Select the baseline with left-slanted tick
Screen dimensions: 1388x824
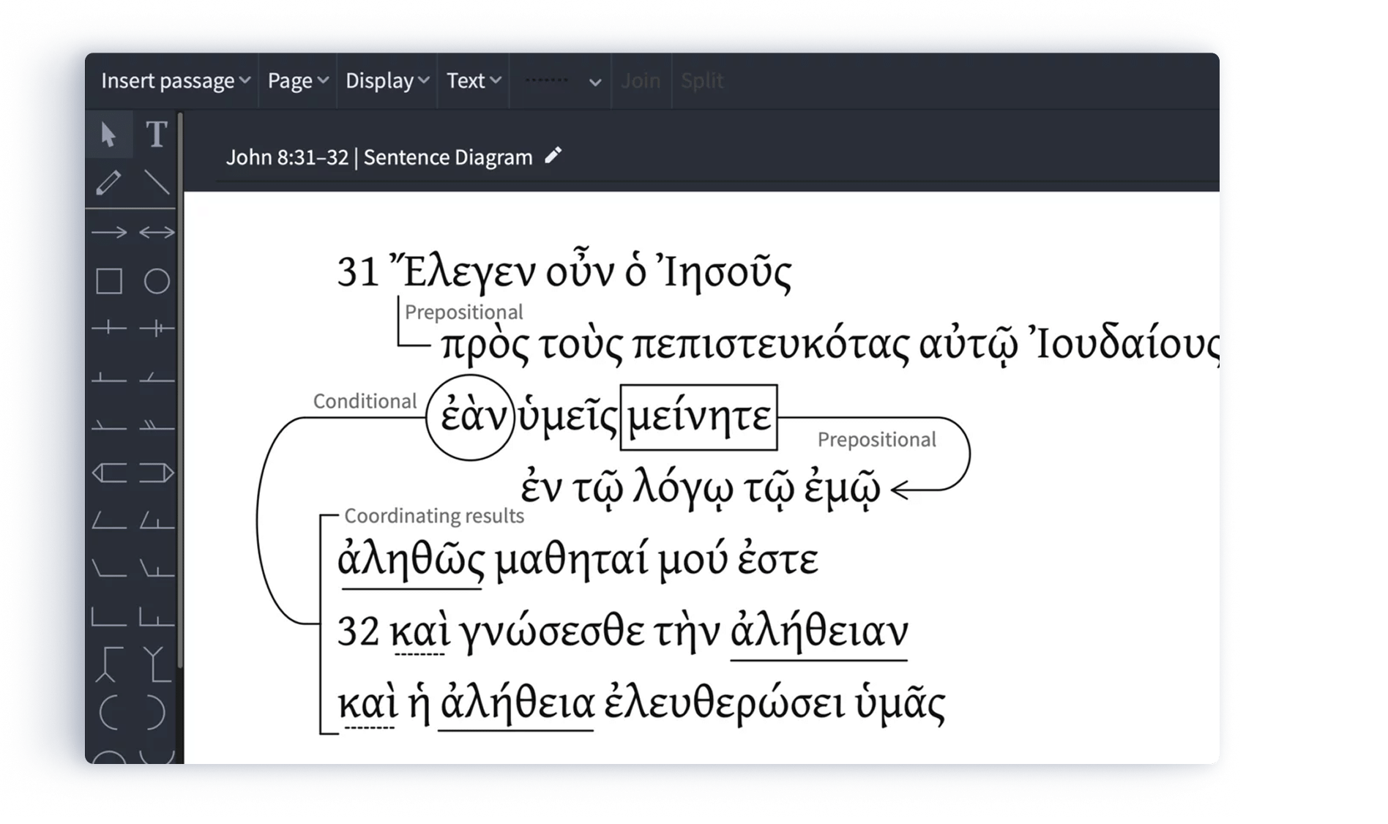[x=109, y=424]
